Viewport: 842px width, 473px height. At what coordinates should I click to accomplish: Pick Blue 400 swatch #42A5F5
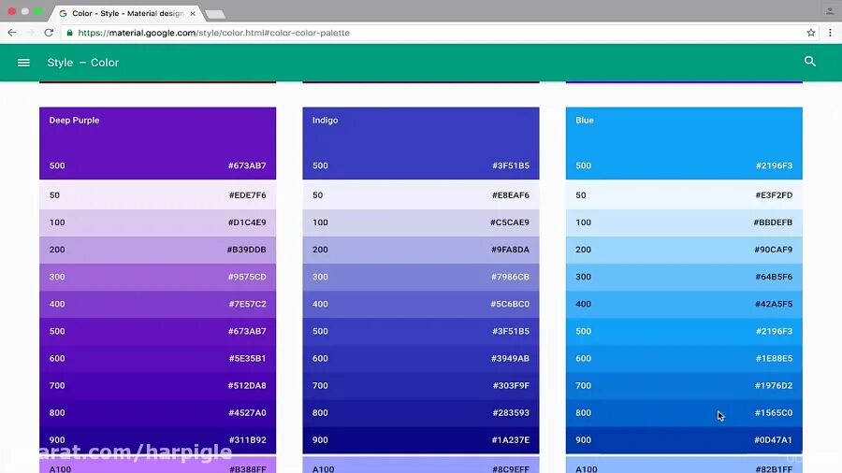[x=684, y=304]
